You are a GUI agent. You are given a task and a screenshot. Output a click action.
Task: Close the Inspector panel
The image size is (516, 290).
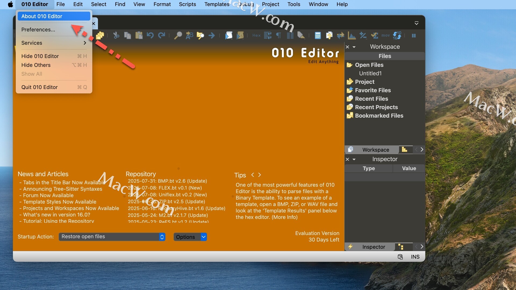point(347,159)
